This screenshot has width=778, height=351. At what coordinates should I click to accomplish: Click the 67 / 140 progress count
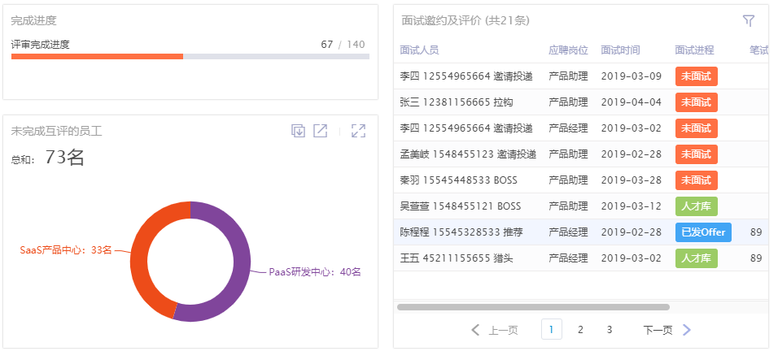click(x=343, y=45)
